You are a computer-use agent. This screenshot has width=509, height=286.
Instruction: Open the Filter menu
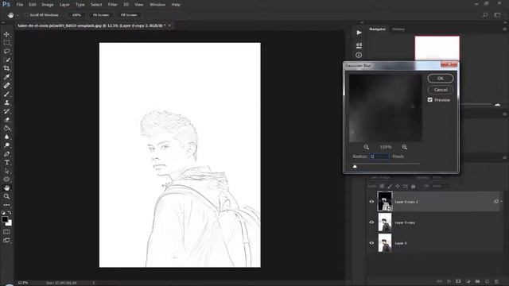113,5
